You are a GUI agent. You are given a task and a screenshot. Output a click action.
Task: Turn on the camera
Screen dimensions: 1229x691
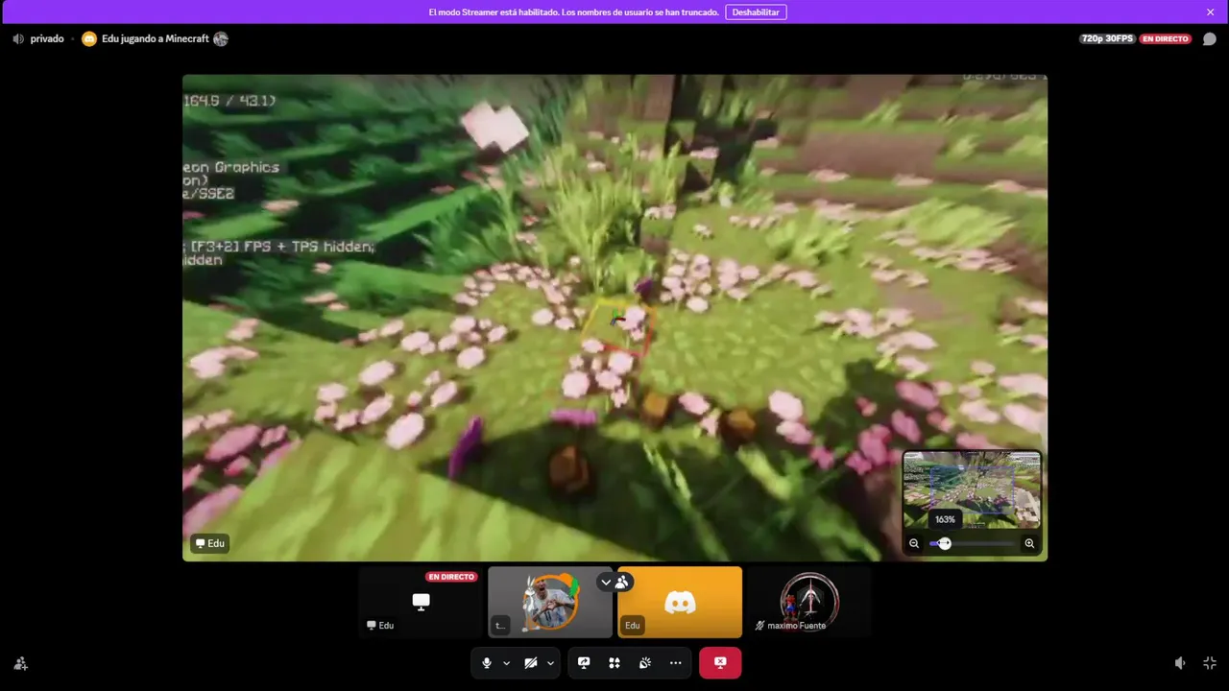point(530,663)
